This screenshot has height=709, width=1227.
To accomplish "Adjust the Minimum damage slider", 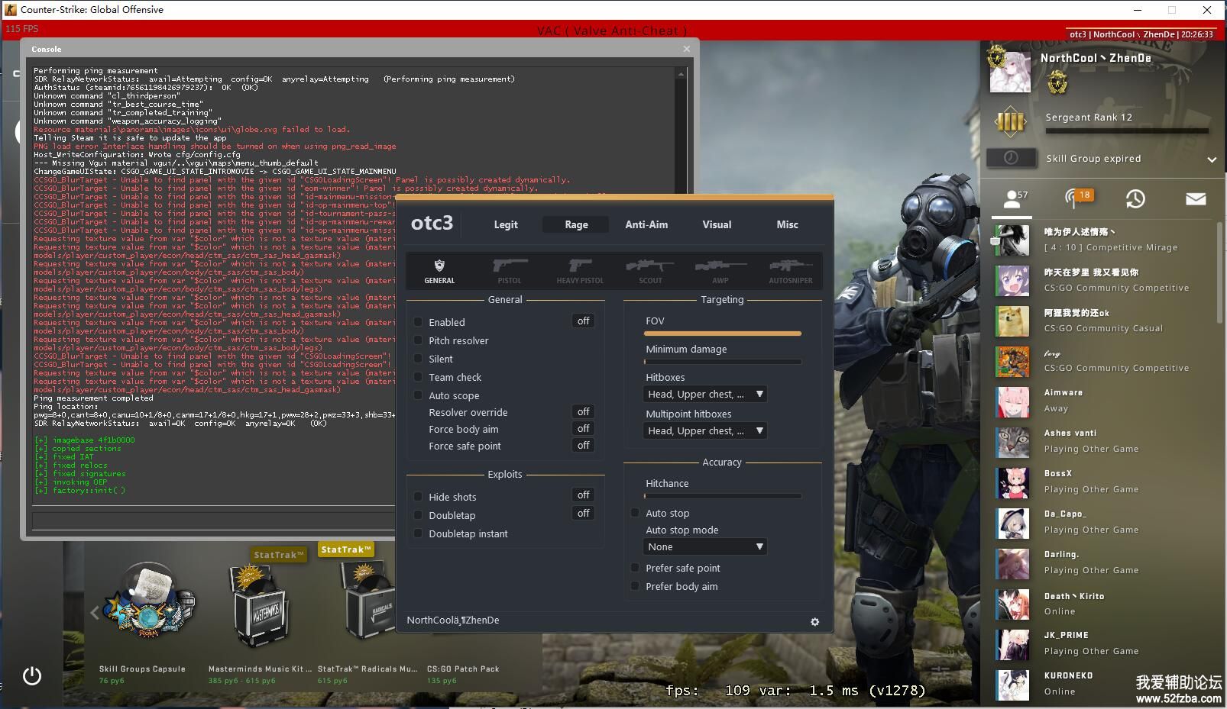I will (723, 362).
